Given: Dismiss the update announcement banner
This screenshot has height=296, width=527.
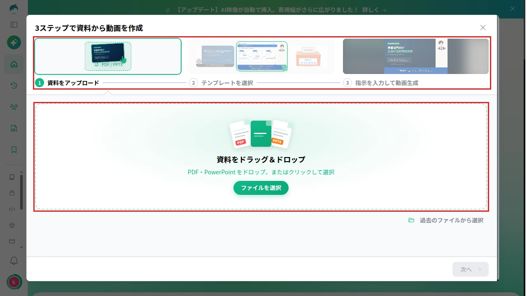Looking at the screenshot, I should coord(513,9).
